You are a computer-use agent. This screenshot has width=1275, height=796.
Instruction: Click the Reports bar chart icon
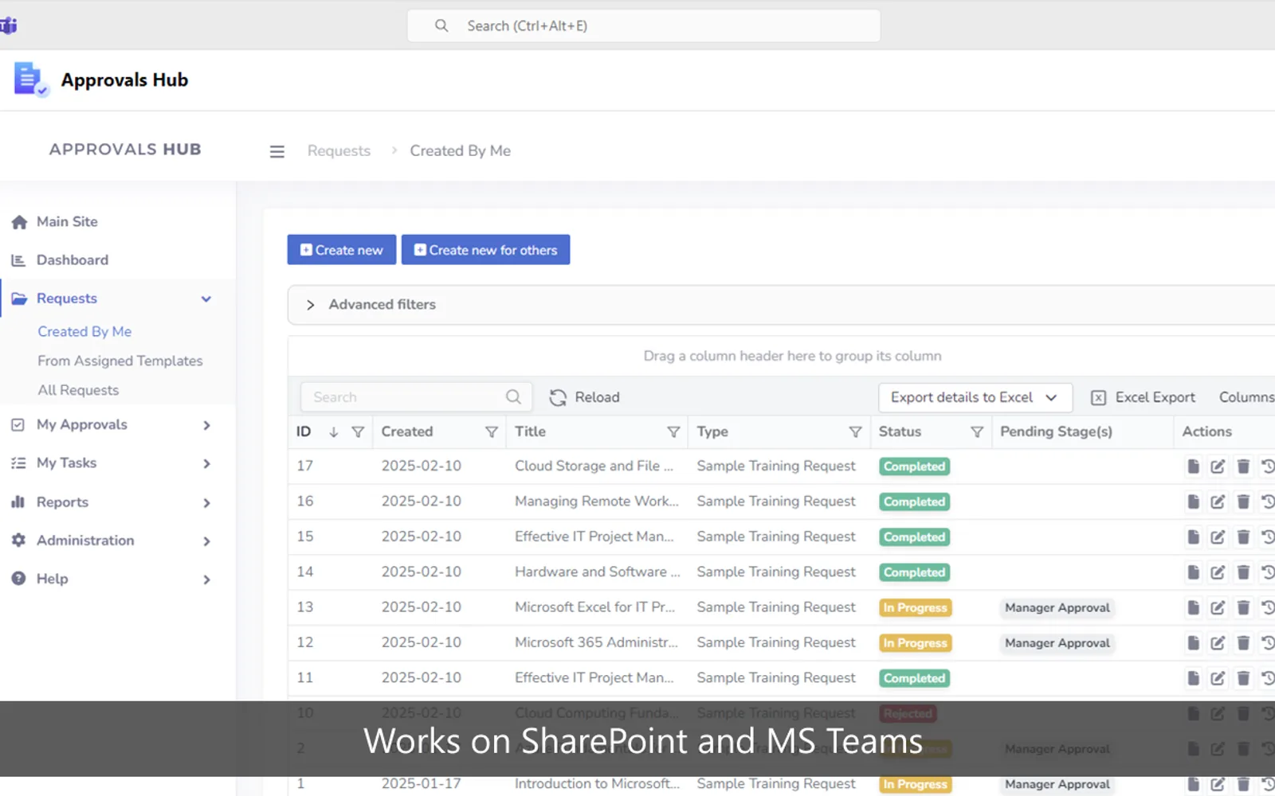coord(18,502)
